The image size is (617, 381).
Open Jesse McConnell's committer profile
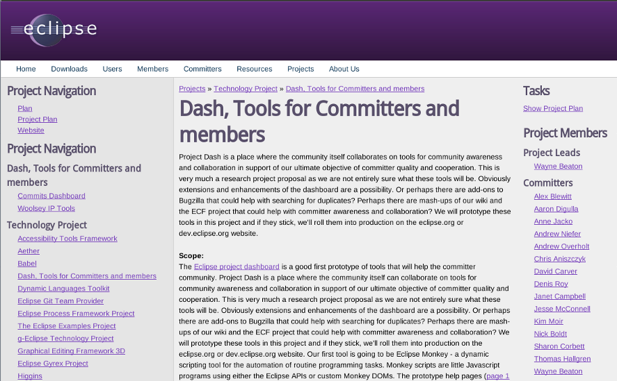point(562,309)
